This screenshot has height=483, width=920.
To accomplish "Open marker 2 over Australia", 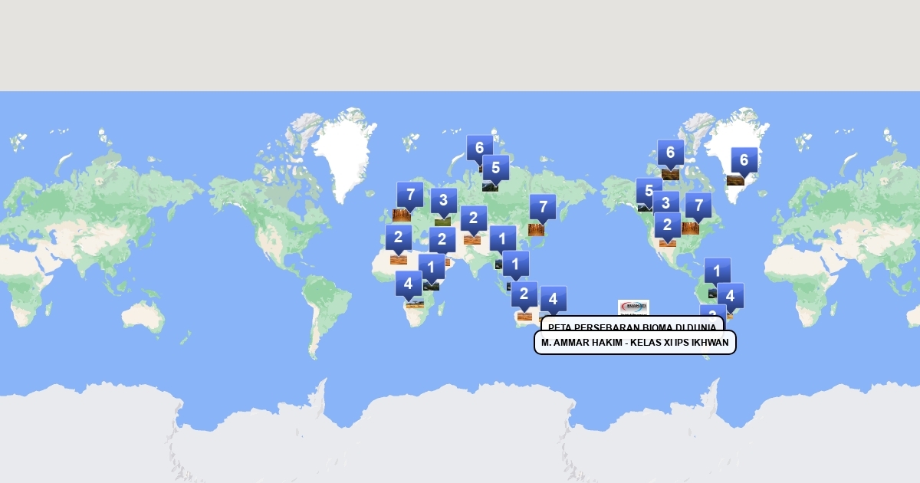I will click(x=524, y=294).
